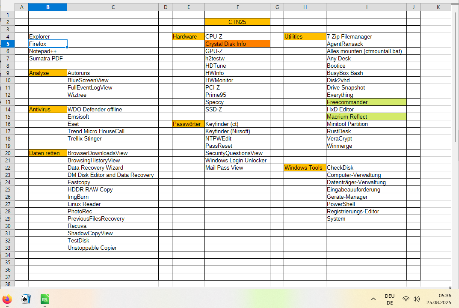Select the Datenträger-Verwaltung cell
The width and height of the screenshot is (459, 308).
[367, 182]
